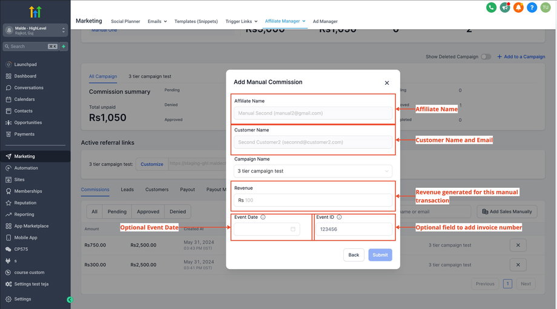Viewport: 557px width, 309px height.
Task: Switch to the Leads tab
Action: 127,190
